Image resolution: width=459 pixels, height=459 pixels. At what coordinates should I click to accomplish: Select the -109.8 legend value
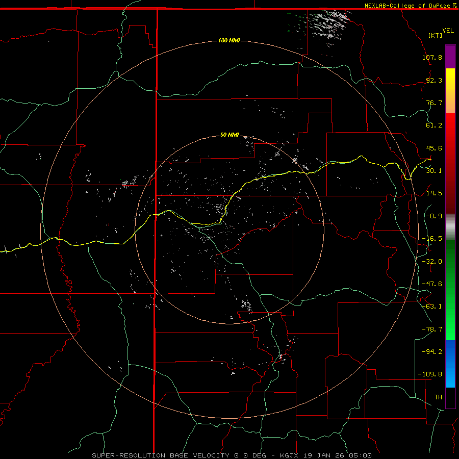(x=430, y=374)
